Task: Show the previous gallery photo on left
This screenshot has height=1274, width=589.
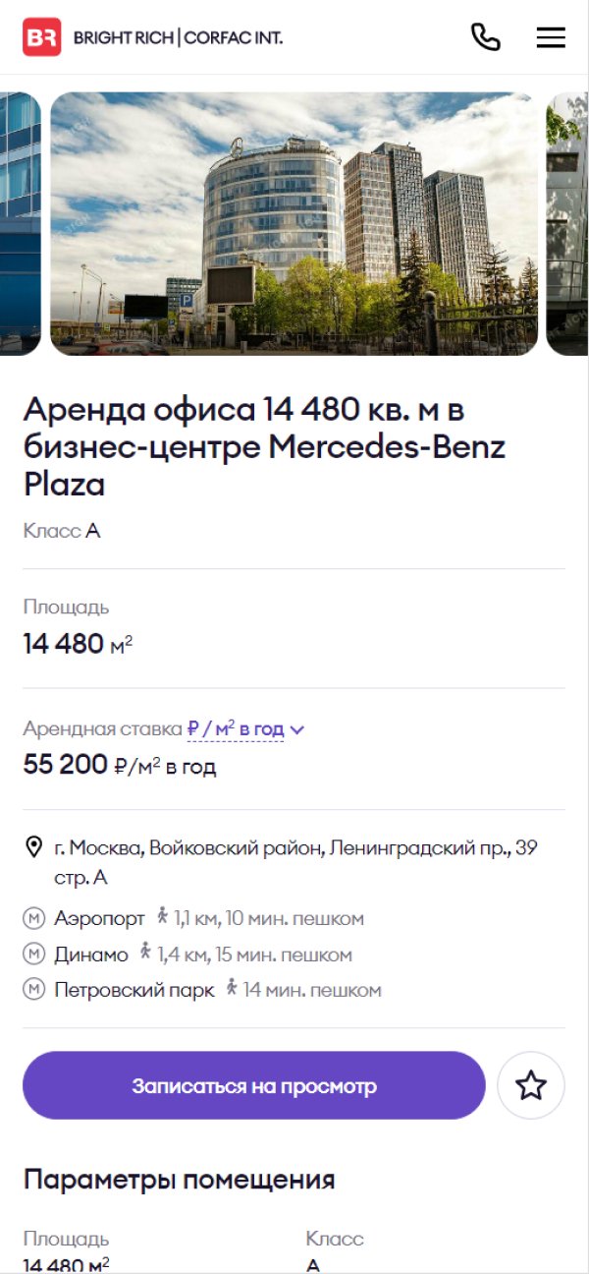Action: (x=21, y=224)
